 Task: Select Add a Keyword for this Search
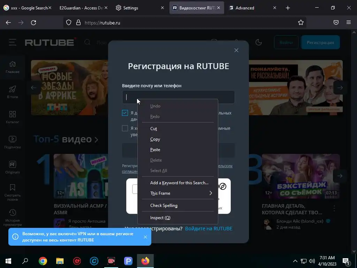[x=178, y=183]
